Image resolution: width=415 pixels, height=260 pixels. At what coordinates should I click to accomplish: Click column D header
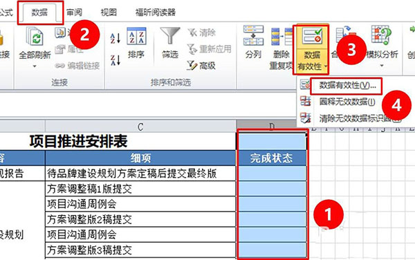tap(272, 126)
